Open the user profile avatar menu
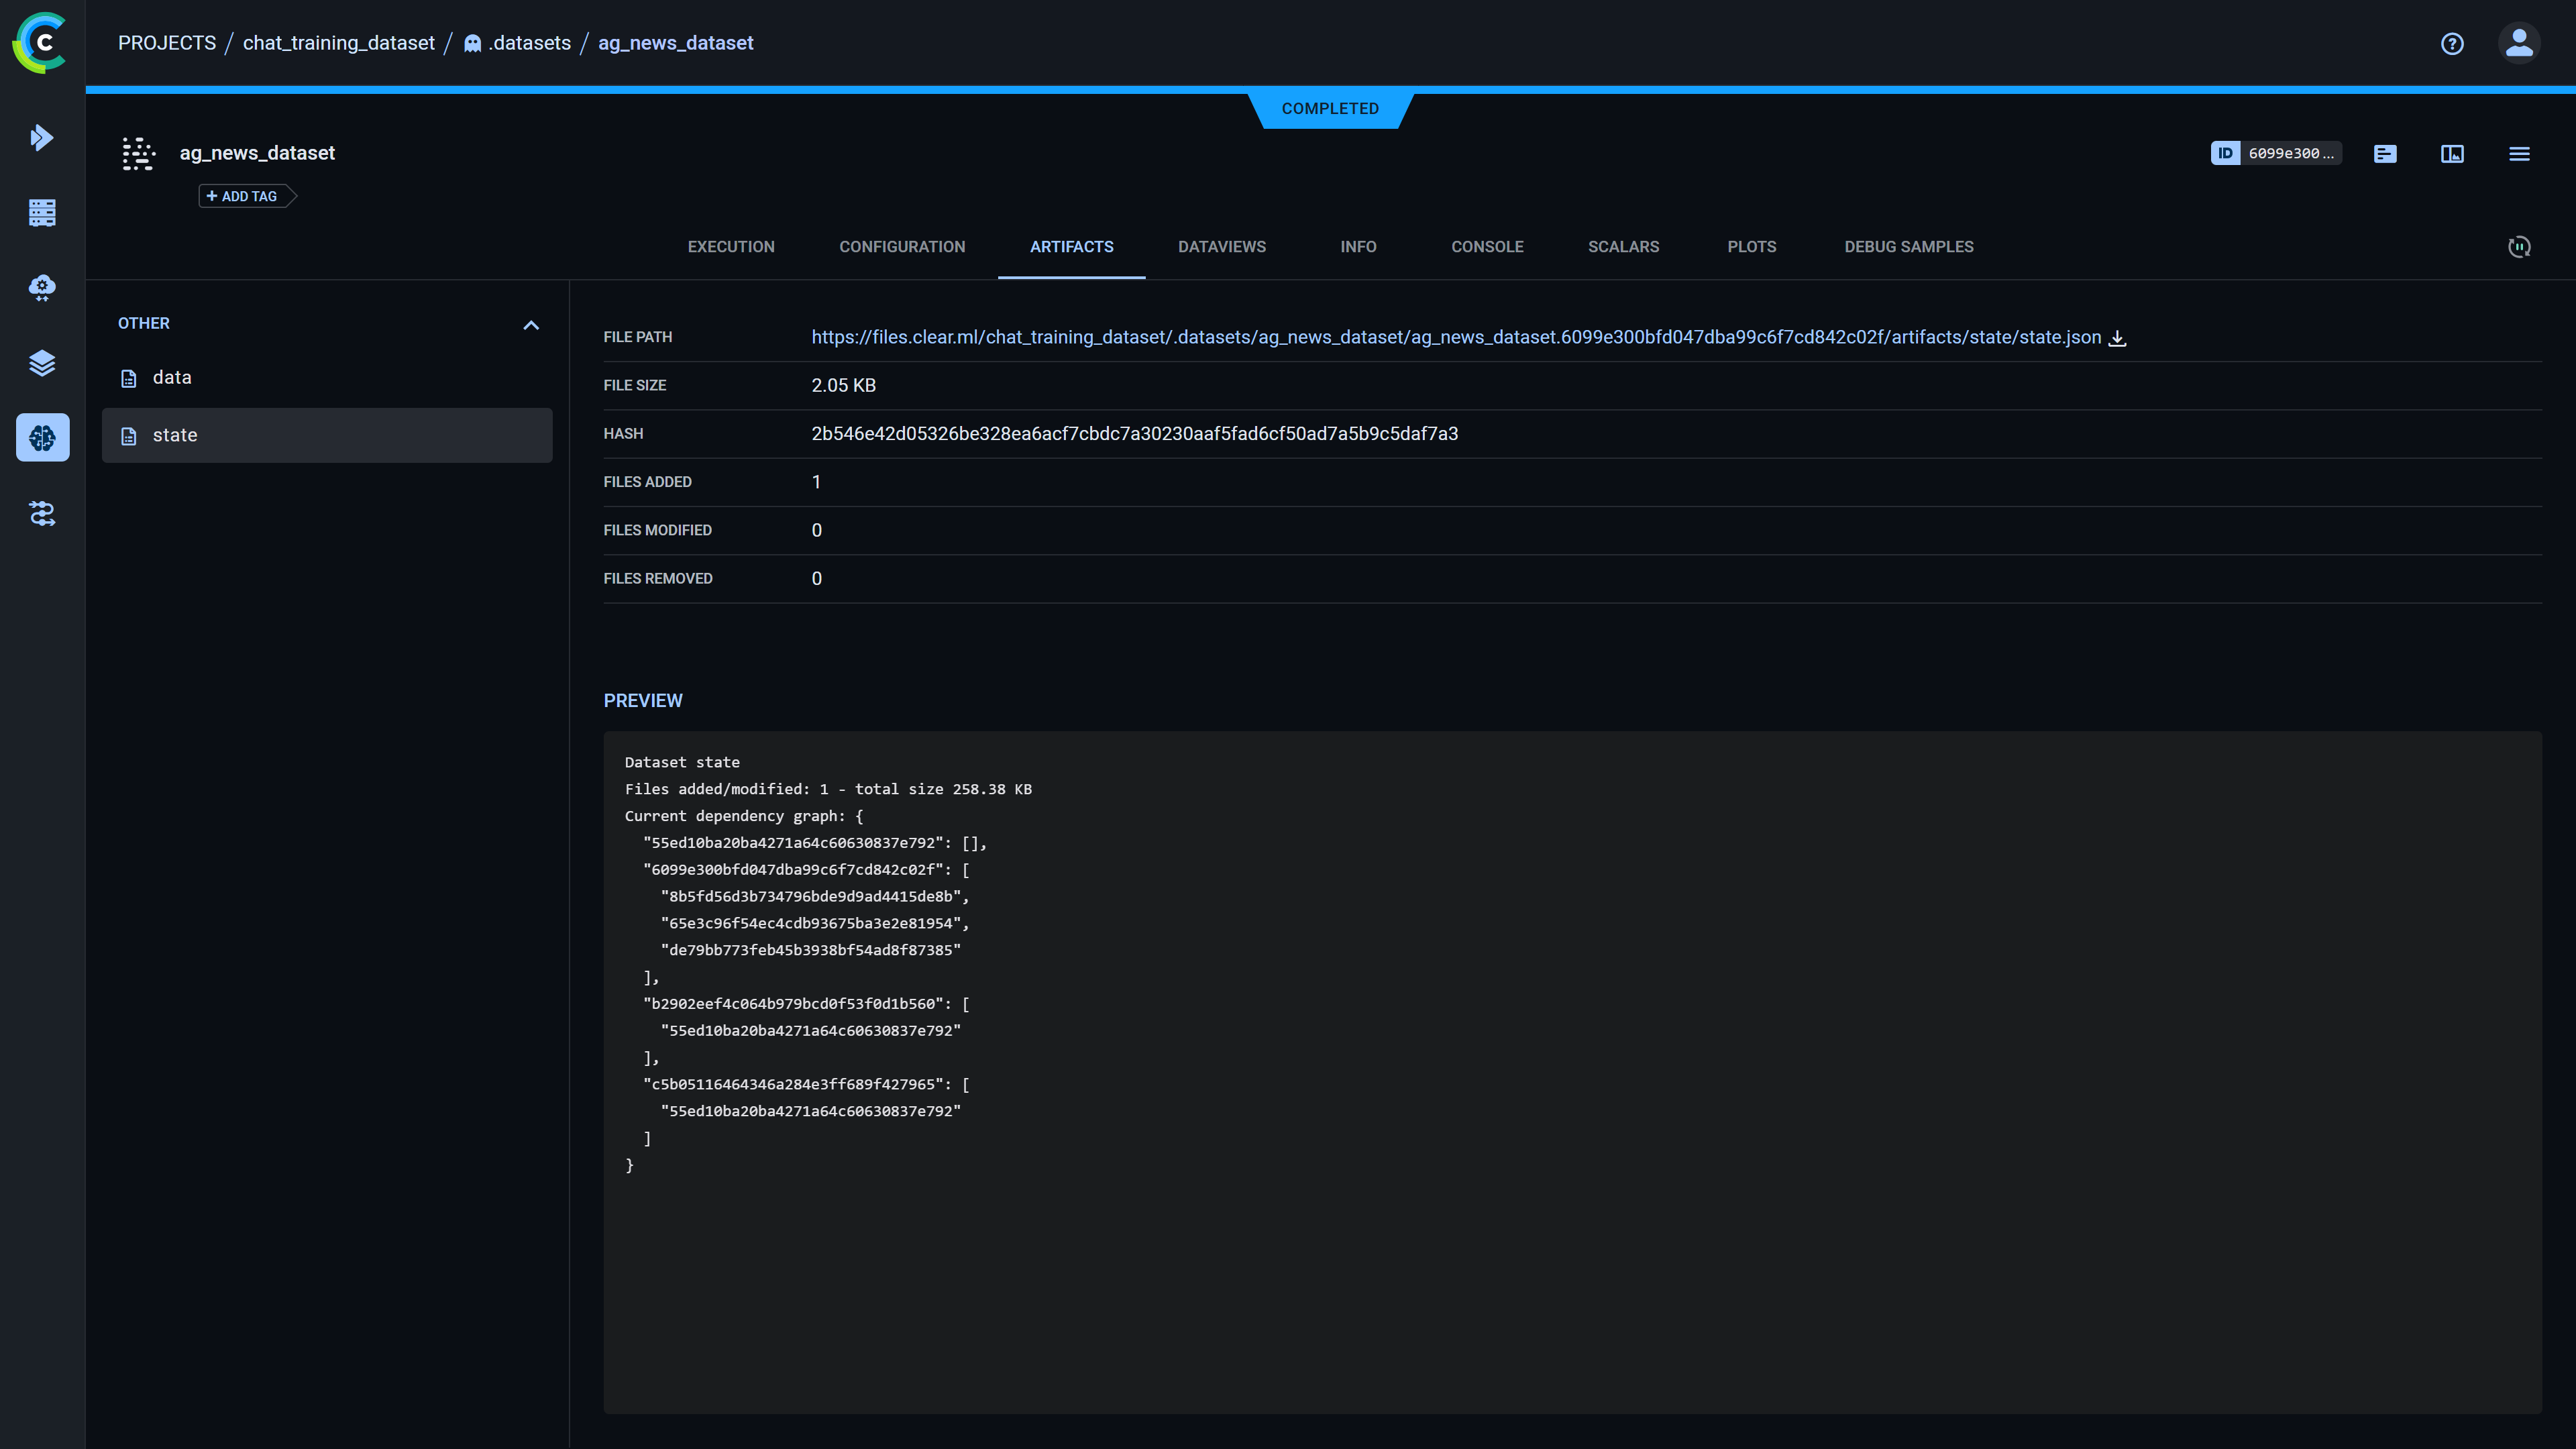 pyautogui.click(x=2519, y=43)
